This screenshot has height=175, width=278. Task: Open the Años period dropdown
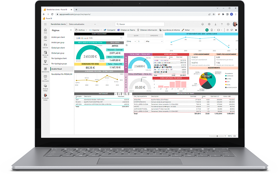click(154, 41)
